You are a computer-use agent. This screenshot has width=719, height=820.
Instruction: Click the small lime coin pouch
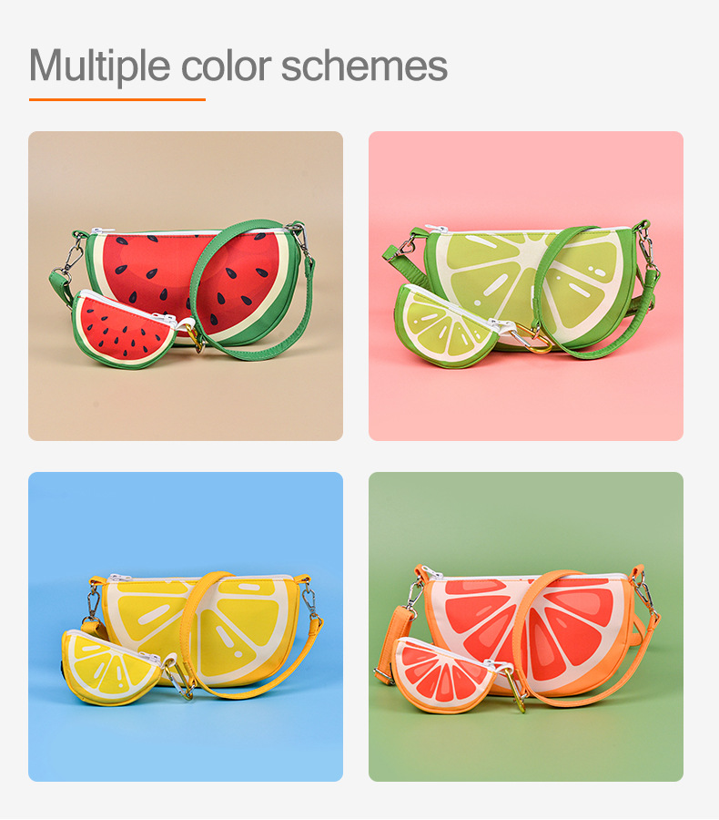(x=447, y=327)
